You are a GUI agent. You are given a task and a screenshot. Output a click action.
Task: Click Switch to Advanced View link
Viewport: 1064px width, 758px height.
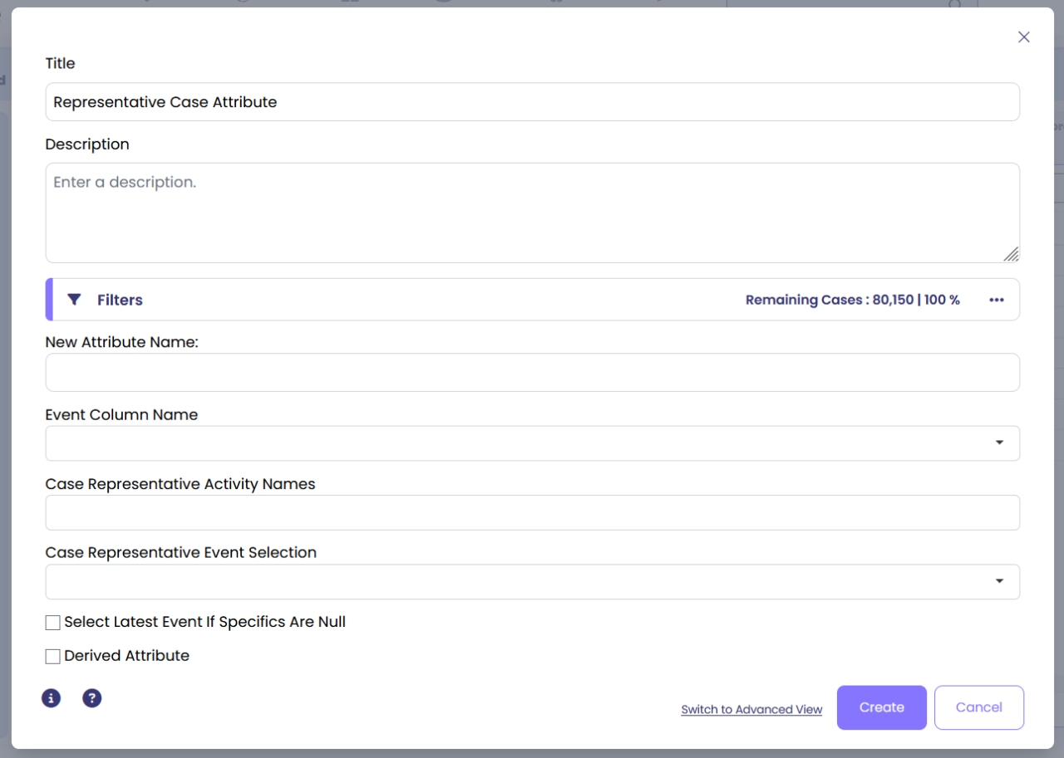[x=751, y=710]
